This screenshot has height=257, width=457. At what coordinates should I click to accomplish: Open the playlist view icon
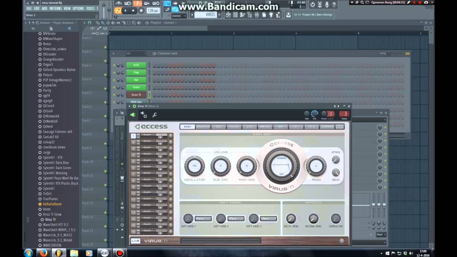(x=228, y=15)
